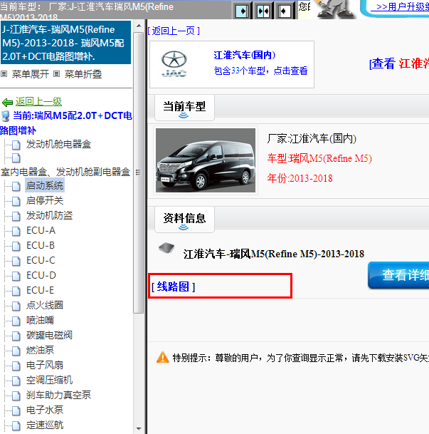
Task: Click bold heading 江淮汽车-瑞风M5(Refine M5)-2013-2018
Action: pos(274,254)
